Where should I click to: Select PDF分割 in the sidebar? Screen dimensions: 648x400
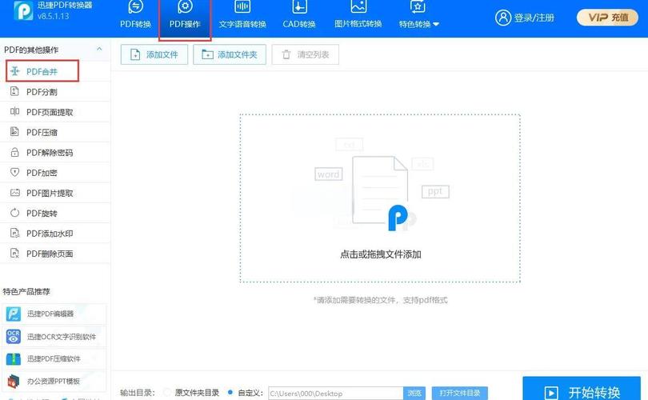click(55, 92)
